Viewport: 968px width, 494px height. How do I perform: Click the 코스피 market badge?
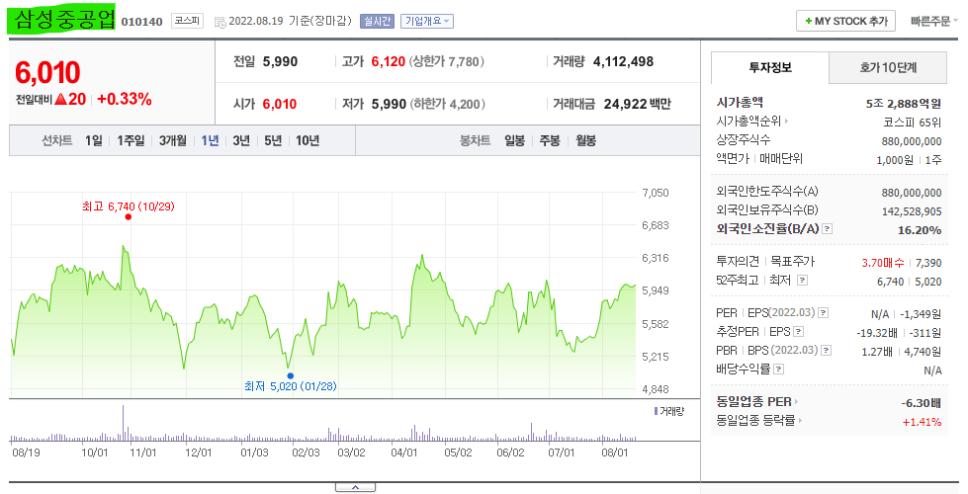click(187, 21)
